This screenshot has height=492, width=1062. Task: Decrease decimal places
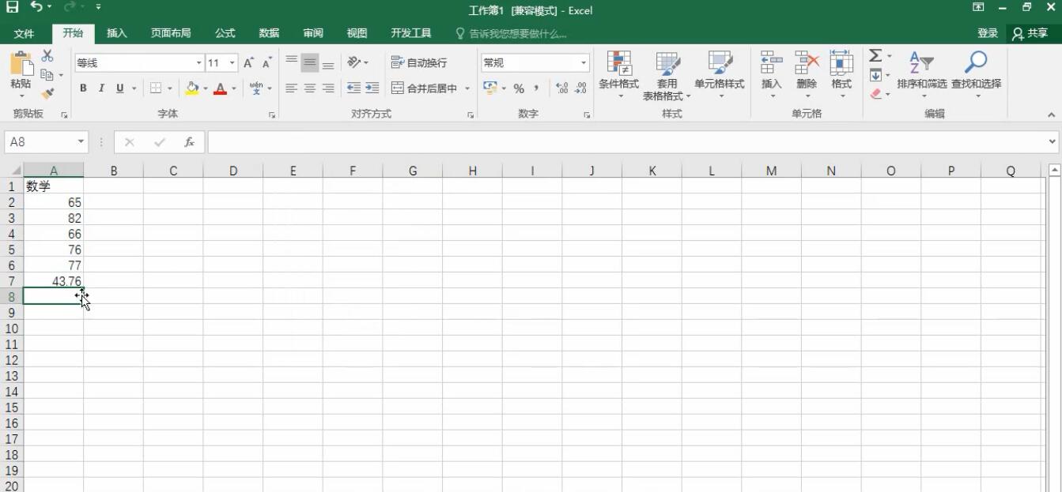(x=580, y=88)
